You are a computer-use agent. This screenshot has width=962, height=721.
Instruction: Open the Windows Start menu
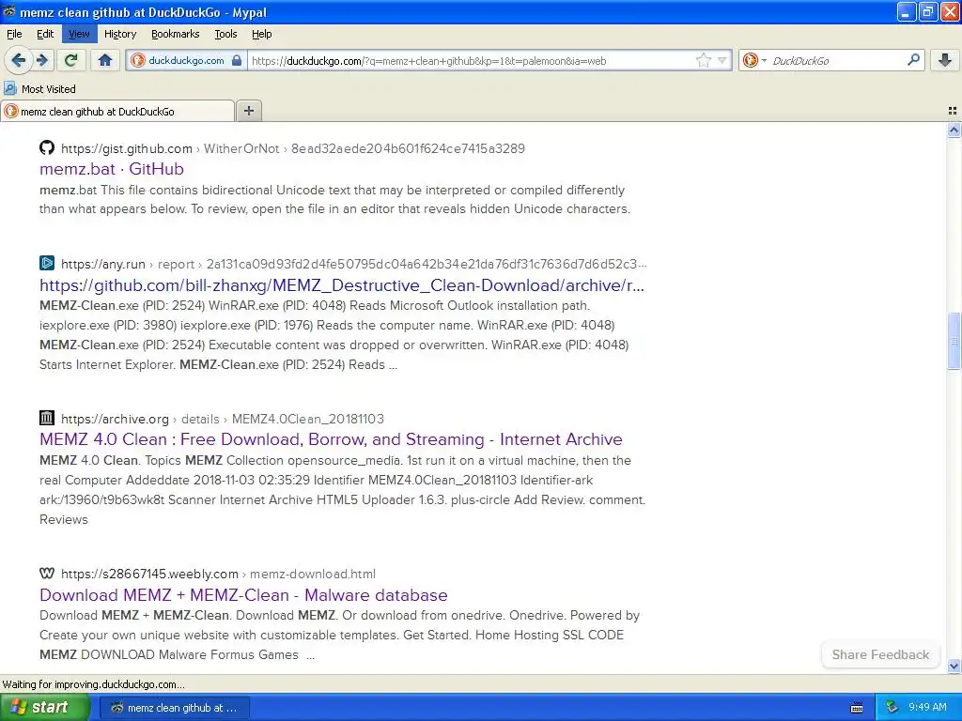pyautogui.click(x=45, y=707)
